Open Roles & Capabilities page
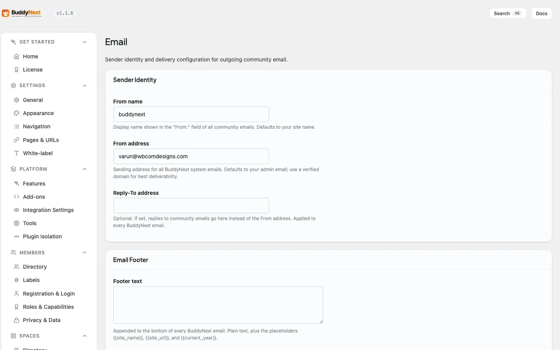The width and height of the screenshot is (560, 350). point(49,307)
